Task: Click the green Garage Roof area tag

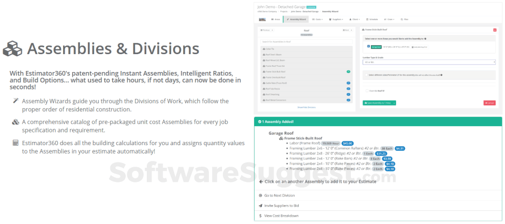Action: pyautogui.click(x=376, y=47)
